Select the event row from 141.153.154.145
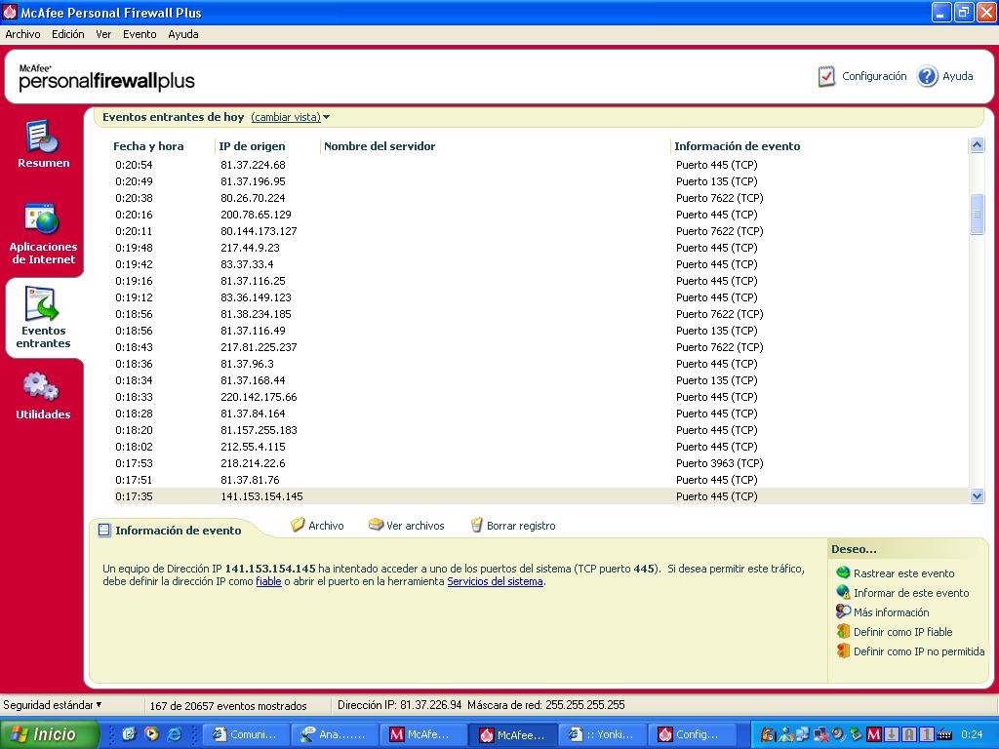Viewport: 999px width, 749px height. tap(541, 496)
